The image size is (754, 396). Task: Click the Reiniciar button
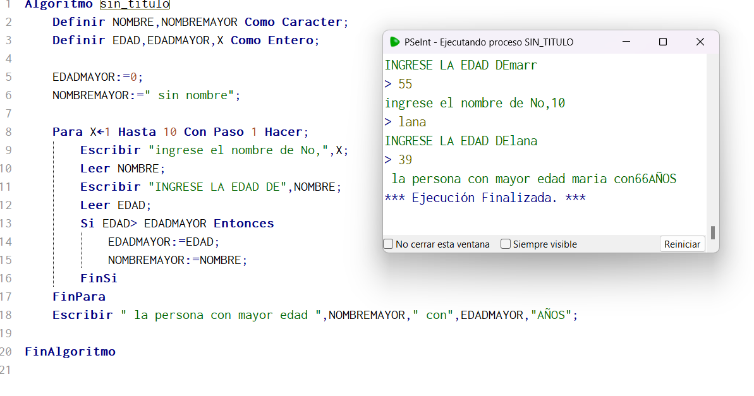pyautogui.click(x=682, y=244)
